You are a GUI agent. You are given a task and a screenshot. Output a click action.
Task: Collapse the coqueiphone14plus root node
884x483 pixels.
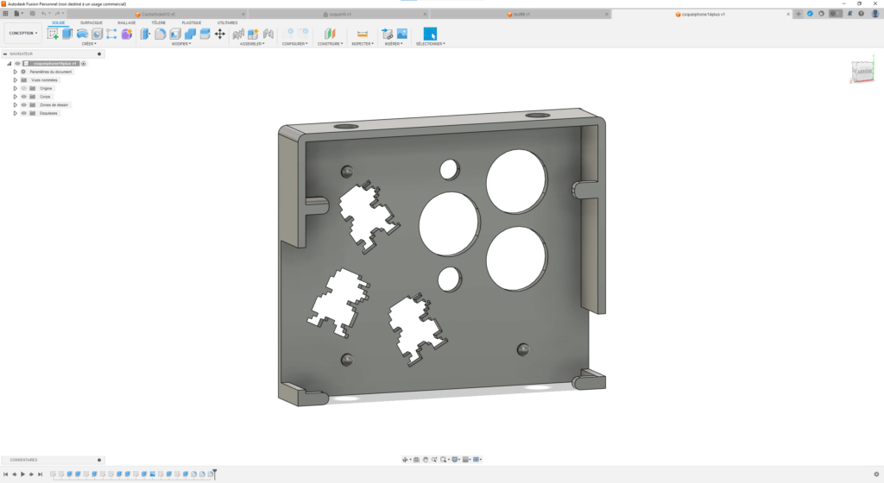pos(9,64)
